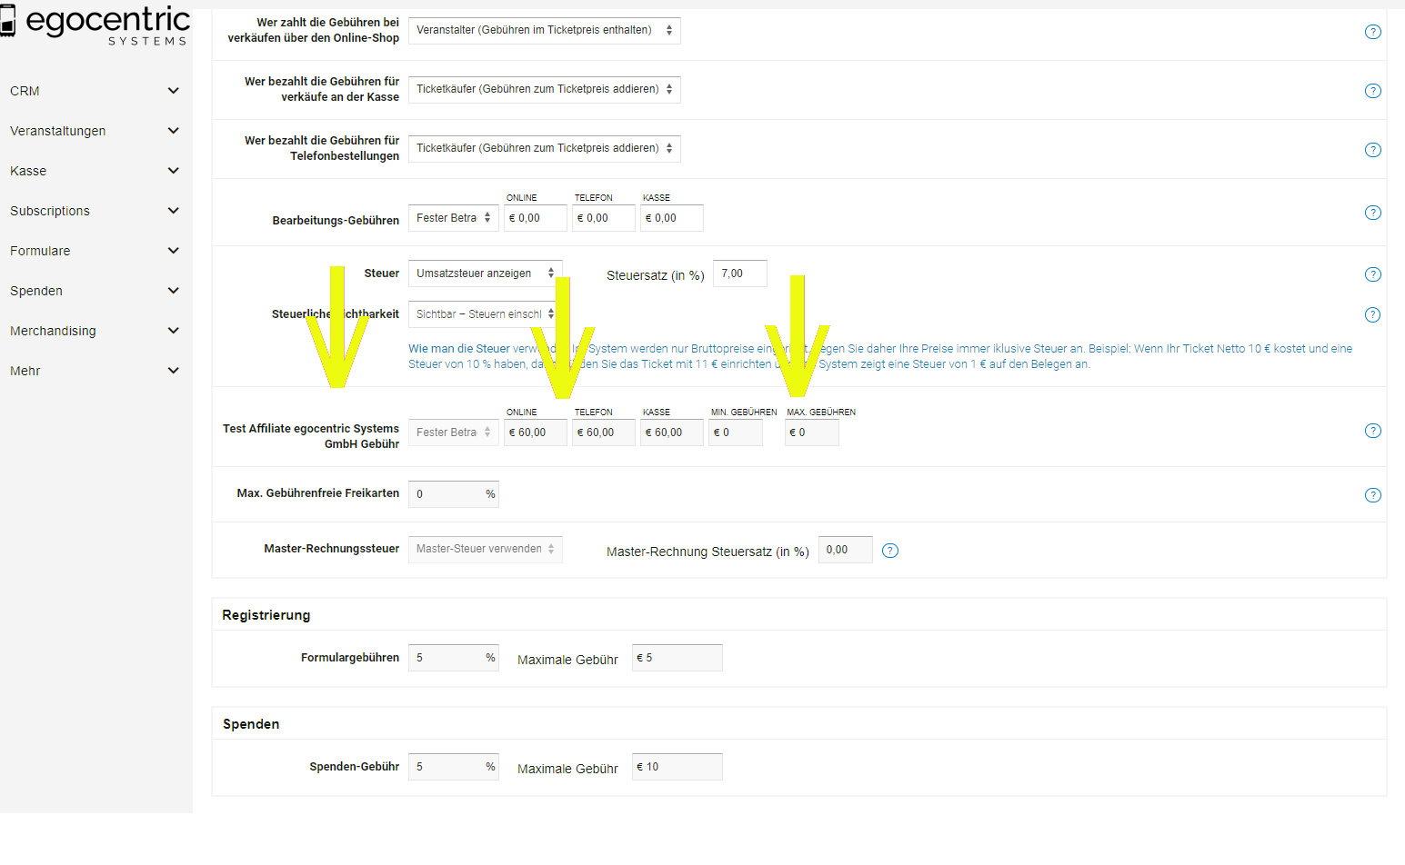Expand the Spenden sidebar chevron

(x=174, y=291)
